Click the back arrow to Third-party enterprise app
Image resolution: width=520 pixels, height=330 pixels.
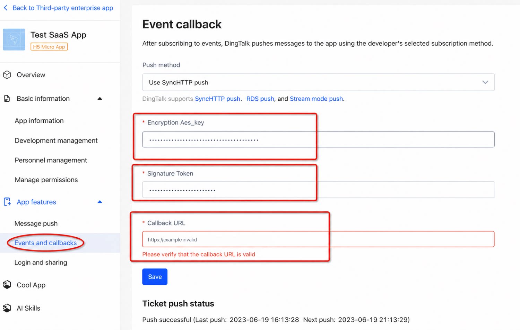coord(6,8)
